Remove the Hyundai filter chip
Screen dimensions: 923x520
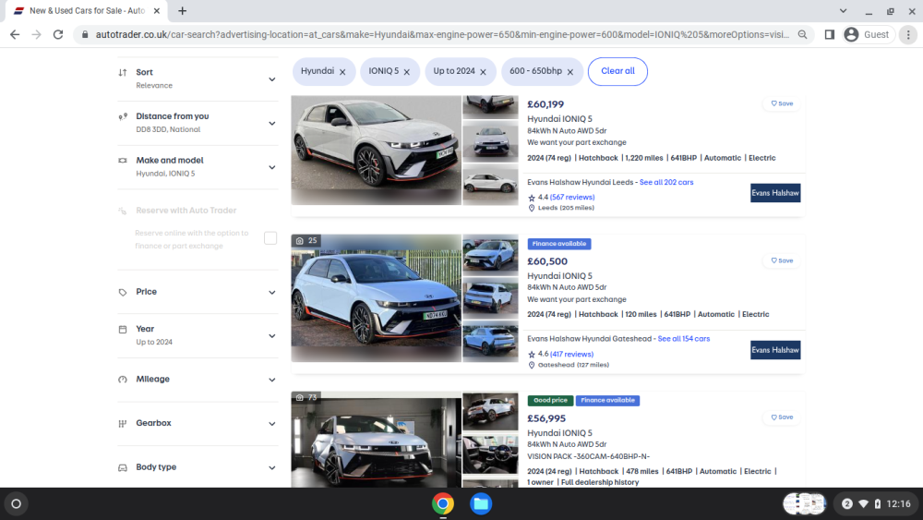[x=342, y=72]
